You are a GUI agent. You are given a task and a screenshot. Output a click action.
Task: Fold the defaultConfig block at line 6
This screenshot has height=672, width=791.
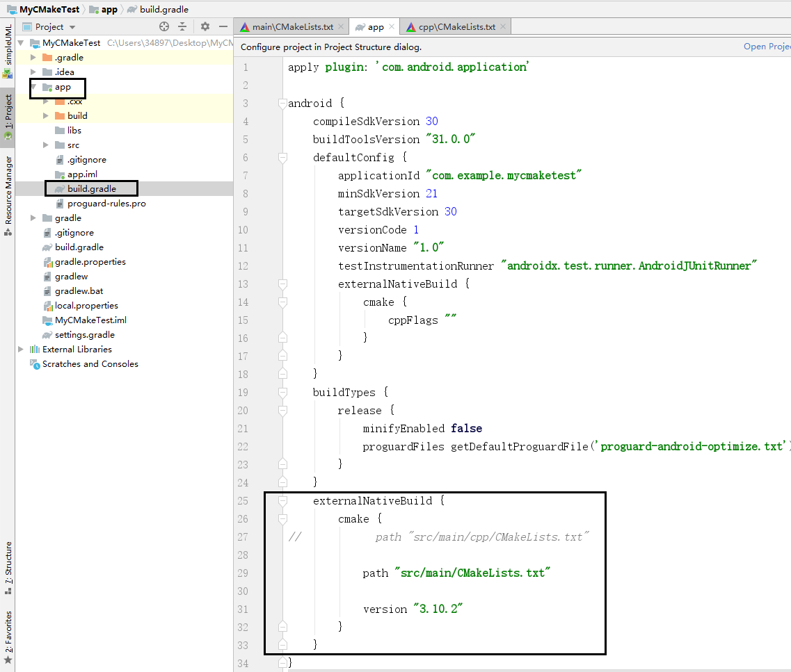pyautogui.click(x=282, y=158)
